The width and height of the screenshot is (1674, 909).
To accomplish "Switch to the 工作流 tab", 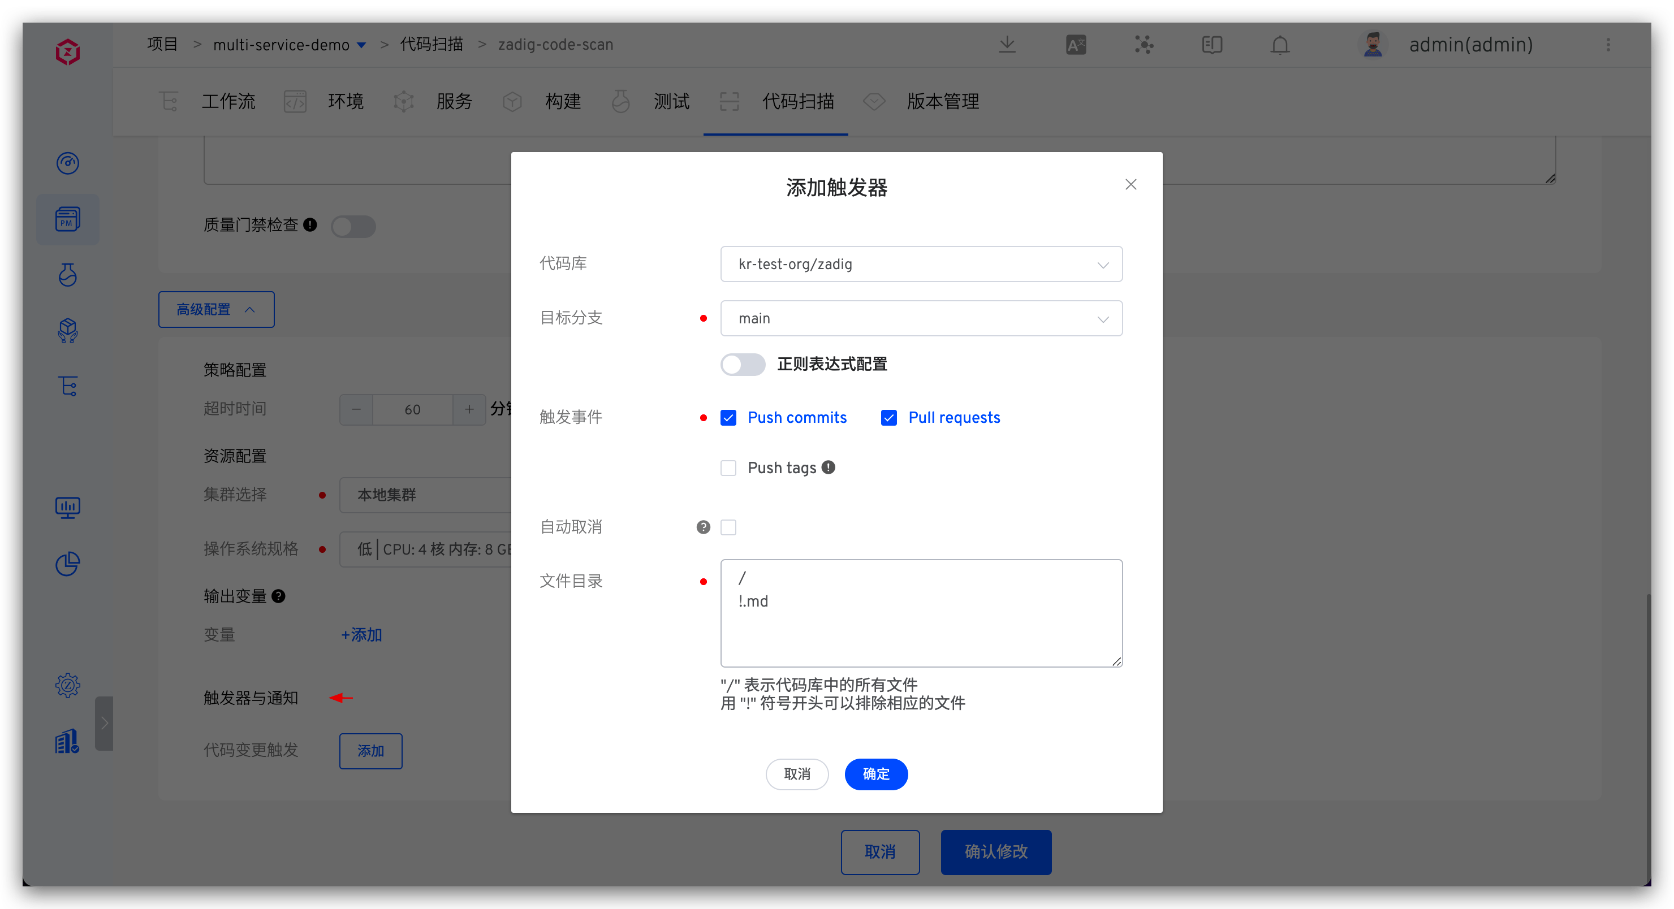I will tap(228, 101).
